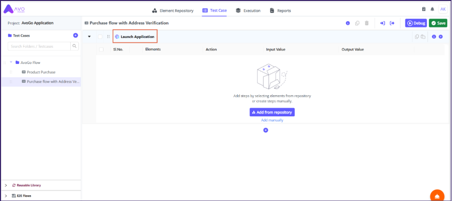Expand the Reusable Library section

(6, 185)
